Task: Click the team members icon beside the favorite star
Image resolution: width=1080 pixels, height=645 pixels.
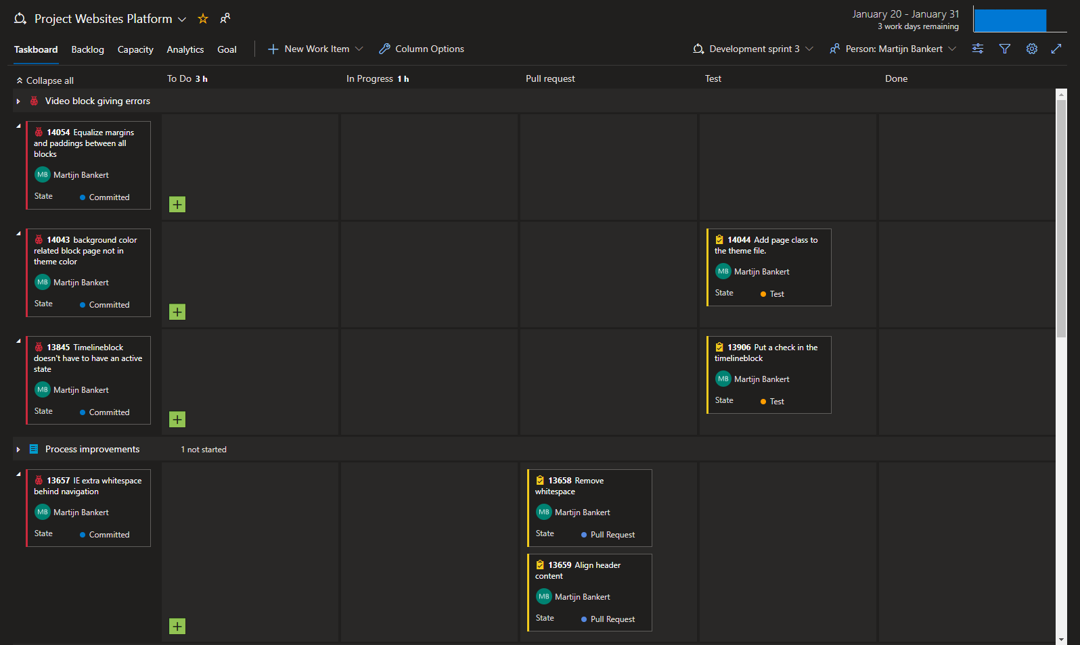Action: tap(225, 18)
